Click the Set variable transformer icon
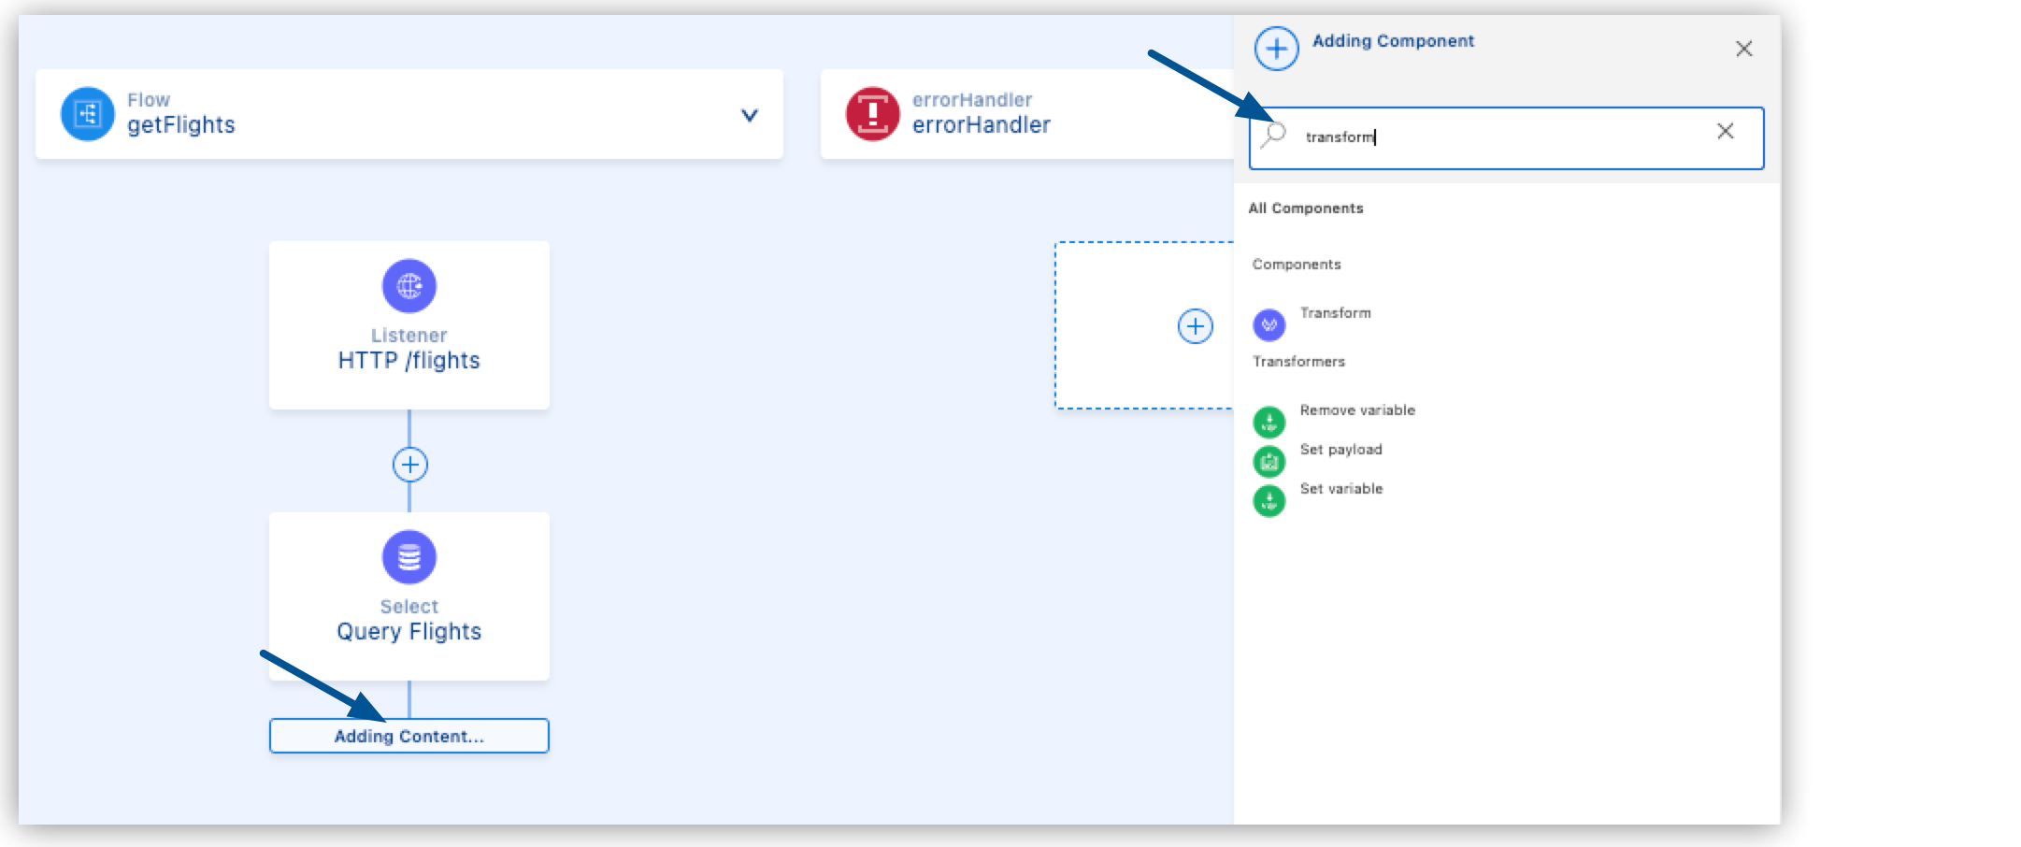The image size is (2021, 847). click(1268, 500)
